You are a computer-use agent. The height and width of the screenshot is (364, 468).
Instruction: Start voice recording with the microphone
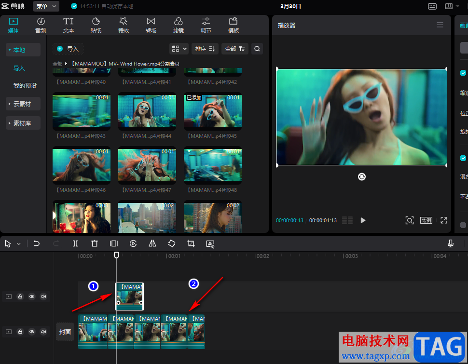[x=451, y=244]
